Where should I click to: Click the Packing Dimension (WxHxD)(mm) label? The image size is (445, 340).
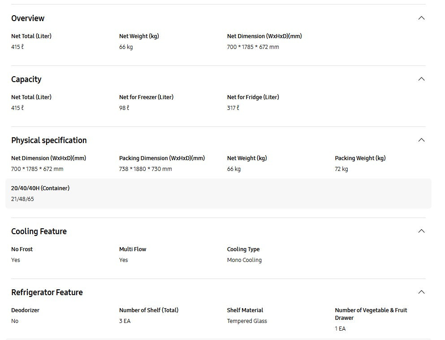(162, 158)
